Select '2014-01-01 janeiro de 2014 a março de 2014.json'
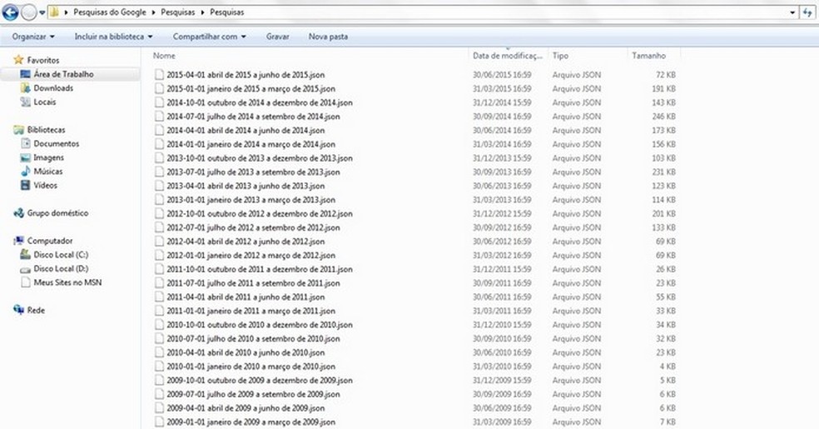Image resolution: width=819 pixels, height=429 pixels. tap(251, 144)
